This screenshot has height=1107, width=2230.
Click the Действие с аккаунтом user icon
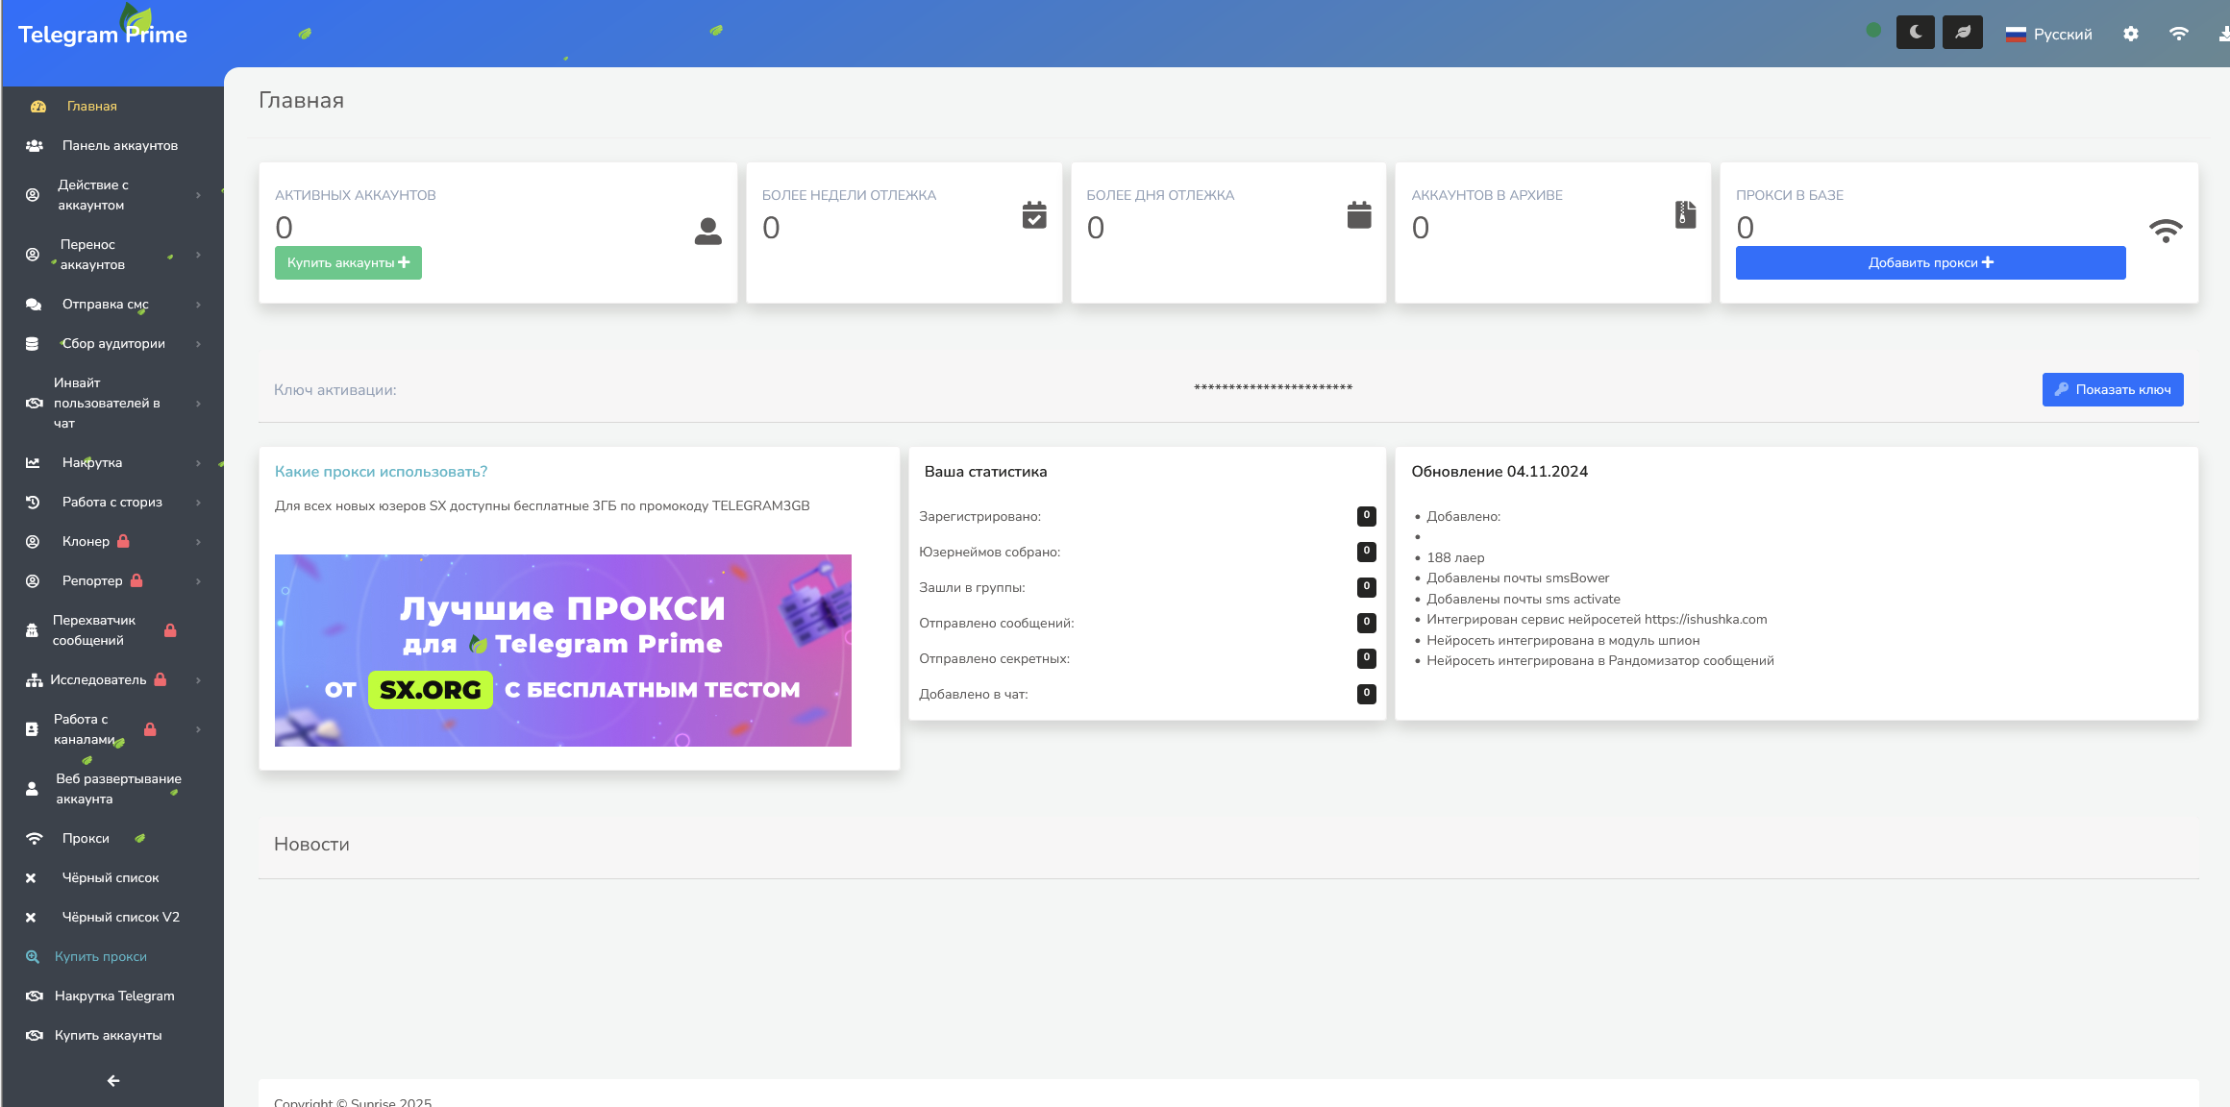point(33,195)
